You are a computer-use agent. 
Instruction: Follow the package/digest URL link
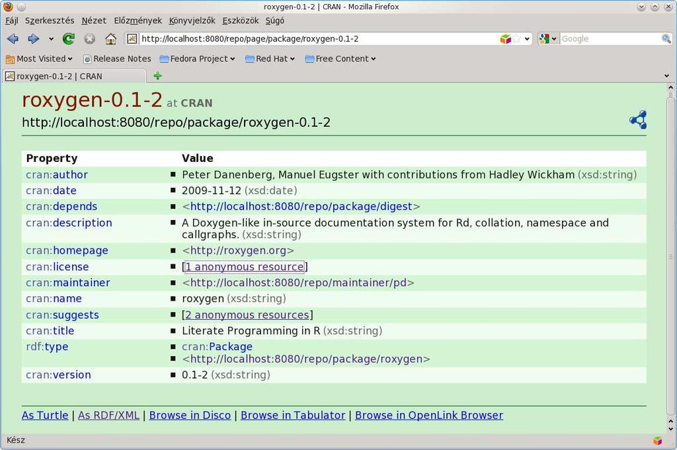(x=301, y=207)
